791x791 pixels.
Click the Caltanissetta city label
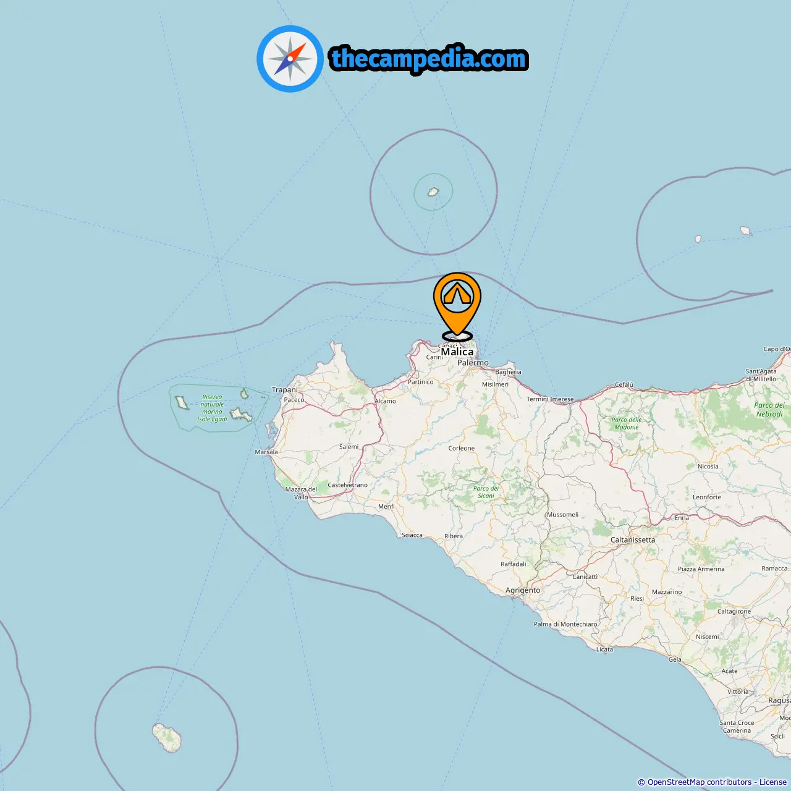pos(633,539)
